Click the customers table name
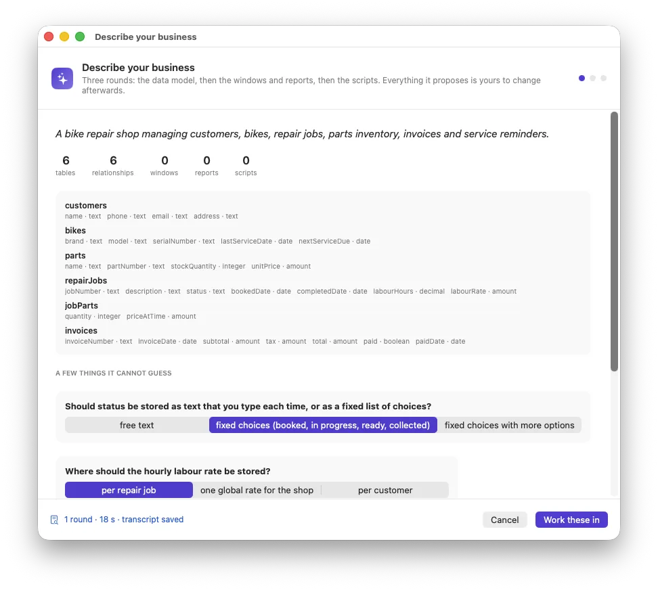The width and height of the screenshot is (658, 590). click(85, 206)
